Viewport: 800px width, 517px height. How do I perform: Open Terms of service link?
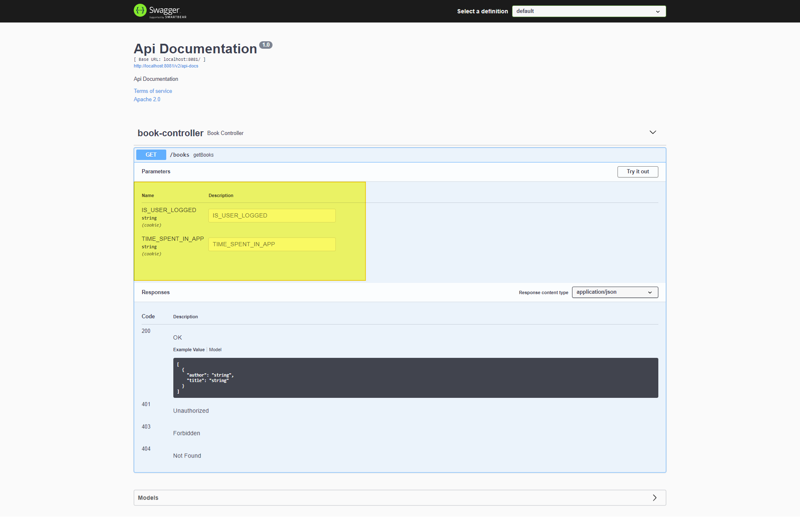pyautogui.click(x=152, y=91)
